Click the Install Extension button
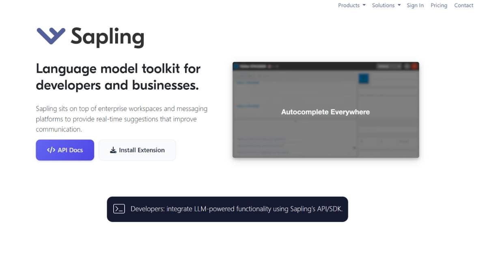487x254 pixels. (137, 150)
